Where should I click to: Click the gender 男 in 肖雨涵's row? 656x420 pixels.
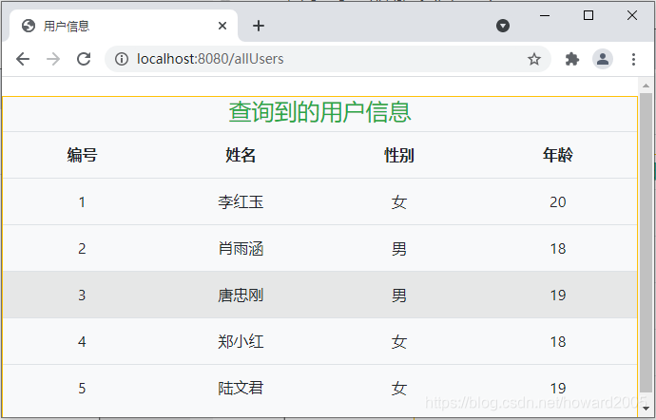click(x=399, y=249)
